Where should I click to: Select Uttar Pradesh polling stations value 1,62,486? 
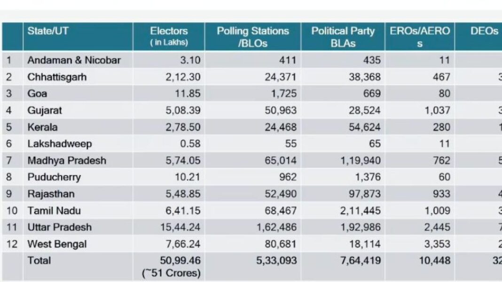(x=276, y=227)
